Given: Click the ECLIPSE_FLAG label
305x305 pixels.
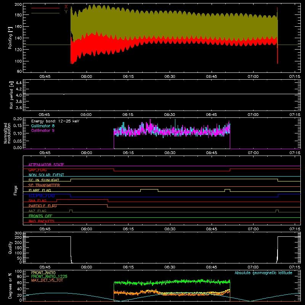Looking at the screenshot, I should point(42,196).
